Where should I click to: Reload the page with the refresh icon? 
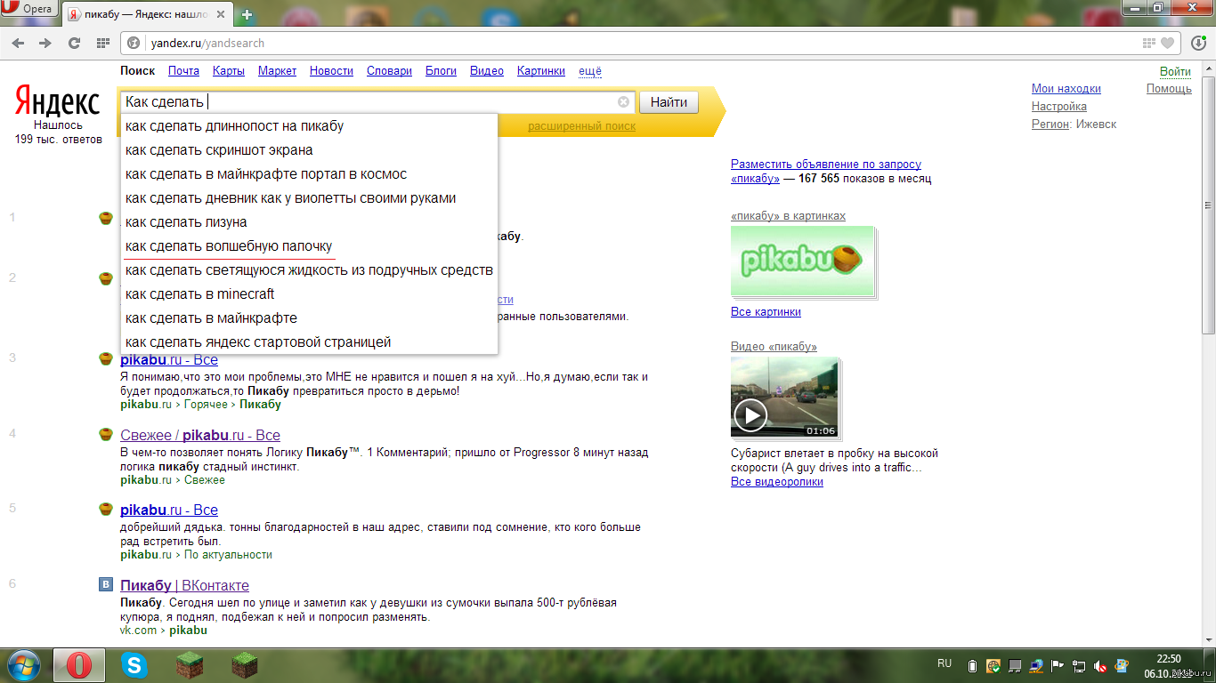click(x=74, y=43)
